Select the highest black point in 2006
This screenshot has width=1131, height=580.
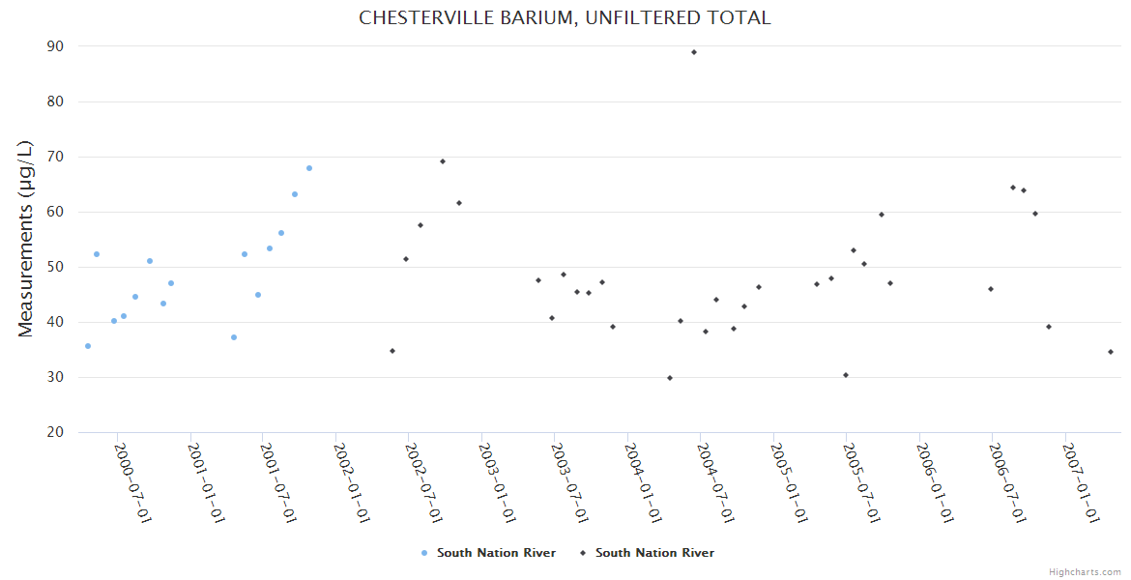point(1013,188)
